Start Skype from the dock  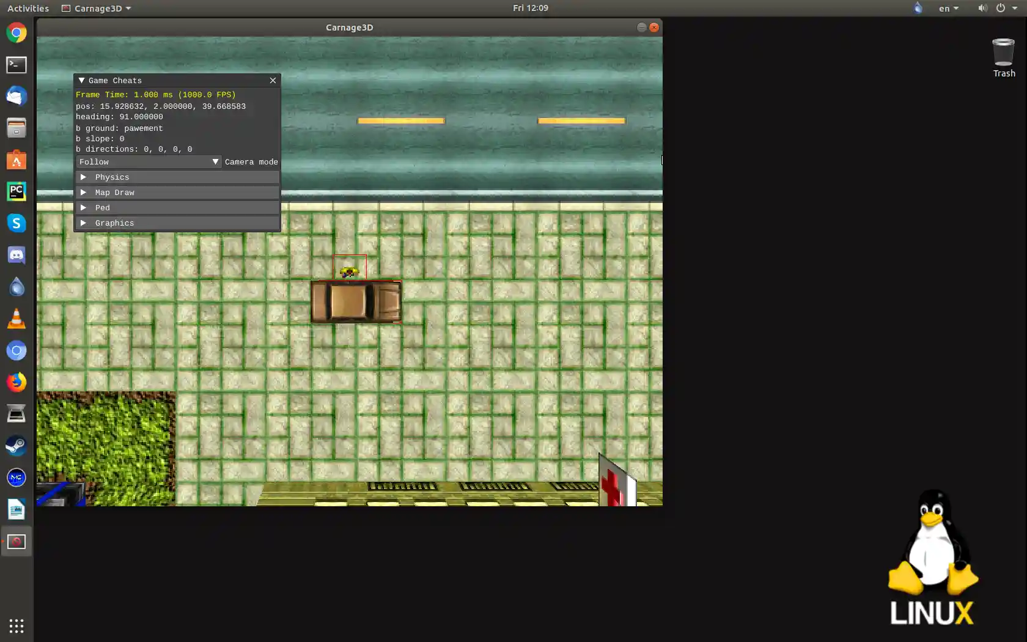[16, 223]
